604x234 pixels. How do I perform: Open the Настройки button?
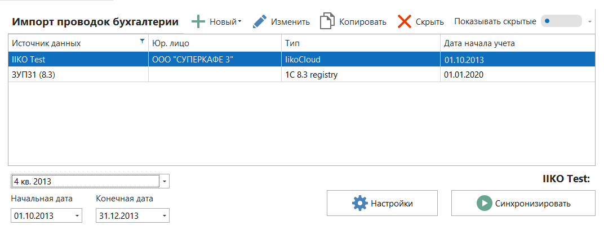[381, 204]
